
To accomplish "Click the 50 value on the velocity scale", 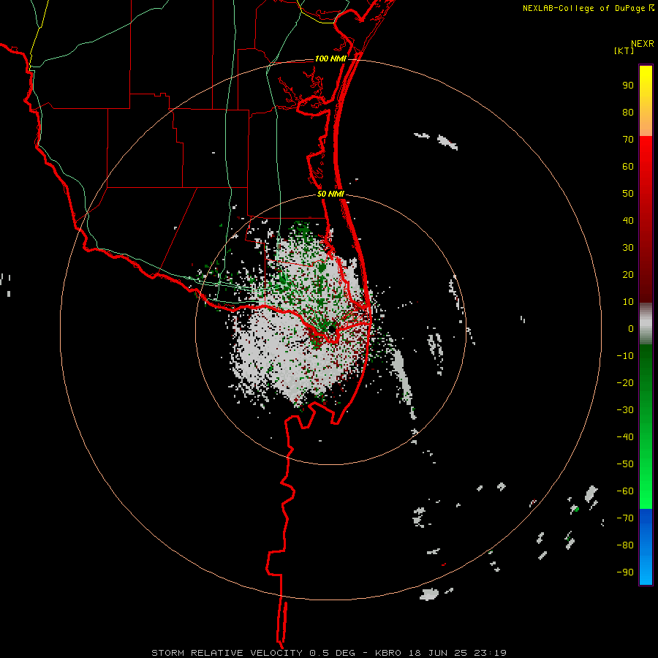I will 628,194.
